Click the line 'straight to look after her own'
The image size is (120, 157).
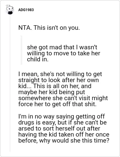pyautogui.click(x=58, y=80)
